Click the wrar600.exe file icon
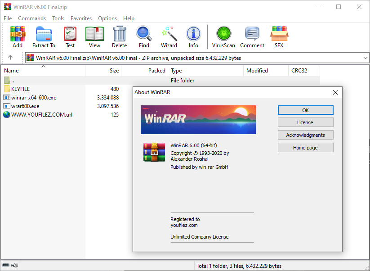Screen dimensions: 370x271 click(x=7, y=106)
